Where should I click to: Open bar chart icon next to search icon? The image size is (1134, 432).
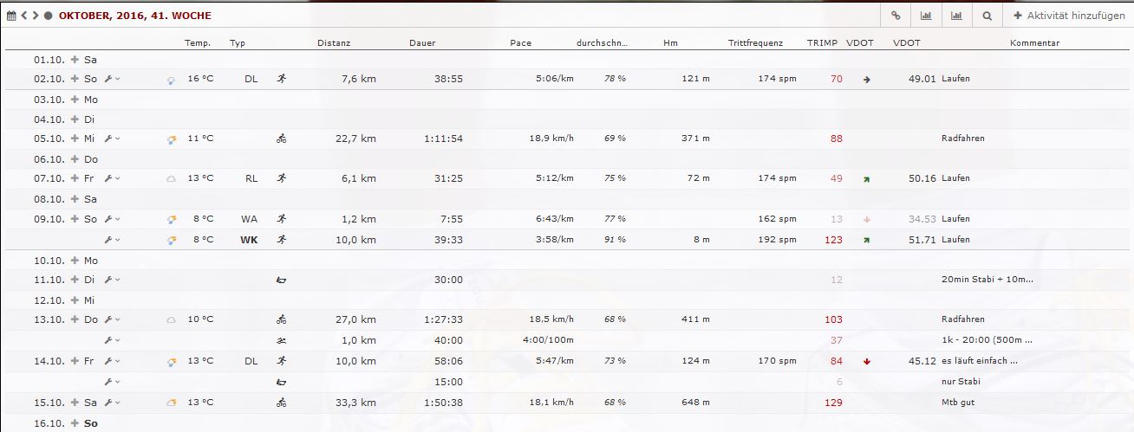[x=956, y=16]
